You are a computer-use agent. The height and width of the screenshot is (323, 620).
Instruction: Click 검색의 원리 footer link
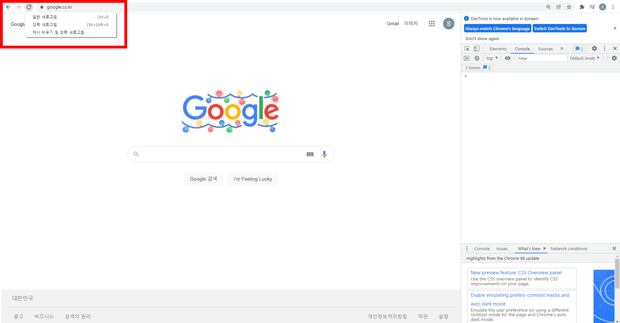pyautogui.click(x=78, y=316)
